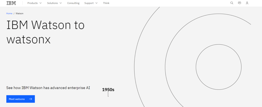Select the Solutions menu label
Image resolution: width=262 pixels, height=107 pixels.
(x=52, y=3)
